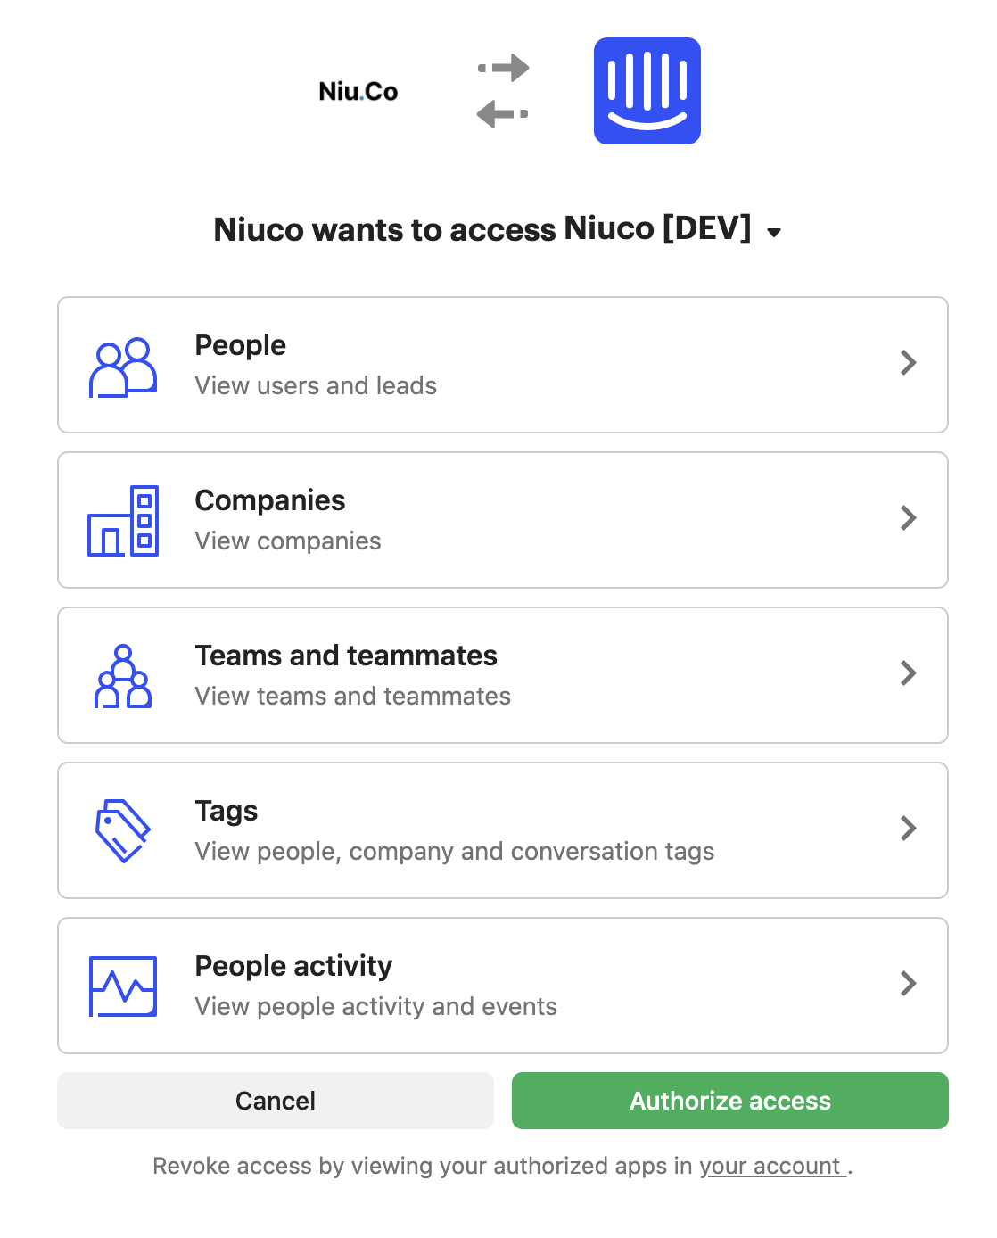Click the Teams and teammates group icon
Viewport: 997px width, 1238px height.
(x=123, y=676)
